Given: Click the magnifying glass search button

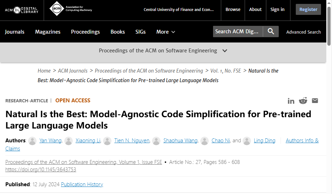Looking at the screenshot, I should [x=271, y=32].
